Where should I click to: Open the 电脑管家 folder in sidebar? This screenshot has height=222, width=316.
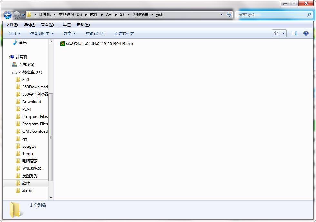30,161
